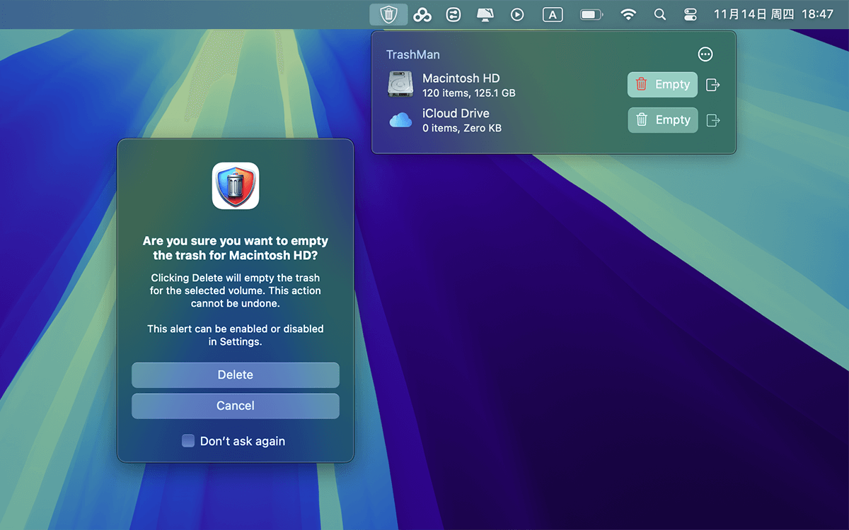The image size is (849, 530).
Task: Select the Macintosh HD name text
Action: coord(461,78)
